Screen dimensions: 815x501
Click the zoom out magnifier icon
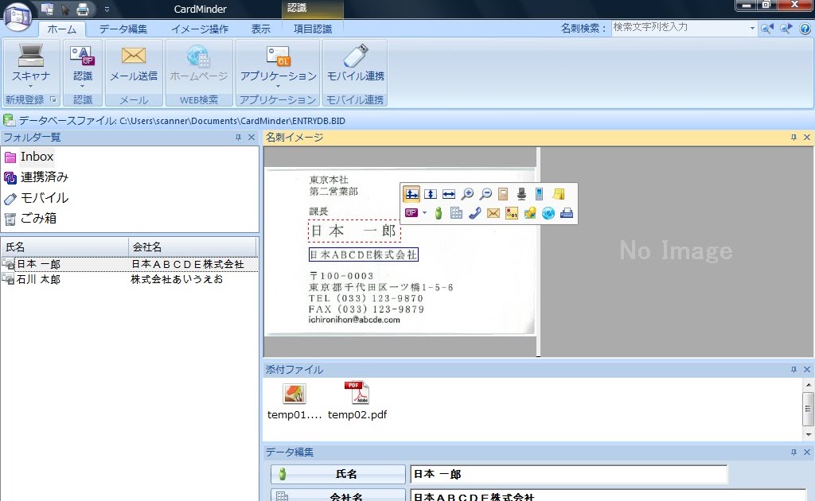[485, 194]
